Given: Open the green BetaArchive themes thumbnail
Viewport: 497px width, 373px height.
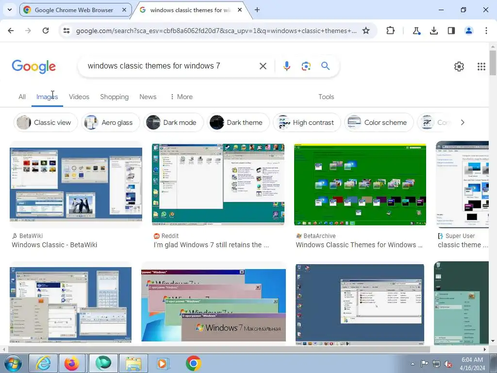Looking at the screenshot, I should (360, 185).
